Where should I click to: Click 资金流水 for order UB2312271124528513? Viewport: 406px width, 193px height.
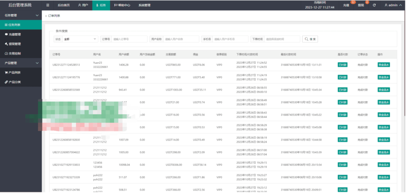coord(384,65)
